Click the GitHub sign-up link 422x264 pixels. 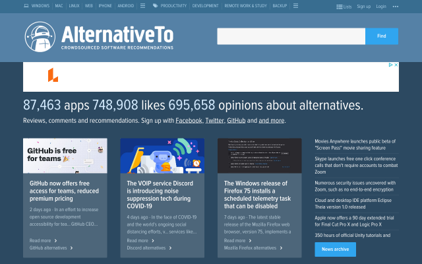point(236,120)
